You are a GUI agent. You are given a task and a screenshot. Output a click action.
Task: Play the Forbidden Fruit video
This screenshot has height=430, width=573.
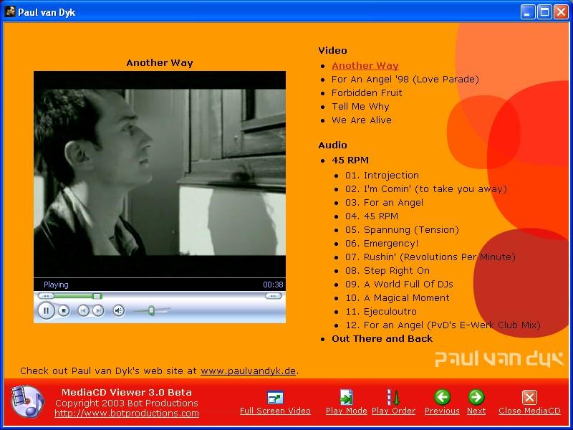[x=367, y=93]
